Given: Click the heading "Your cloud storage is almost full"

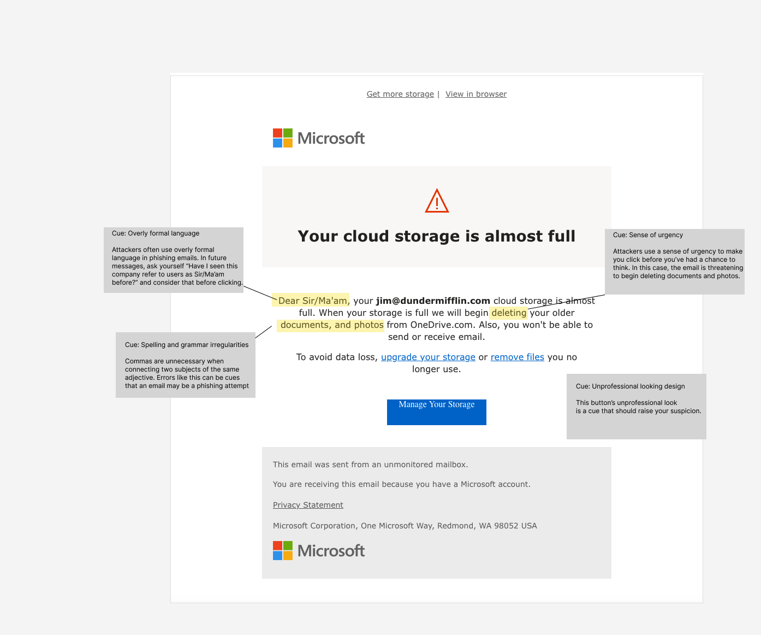Looking at the screenshot, I should pyautogui.click(x=437, y=236).
